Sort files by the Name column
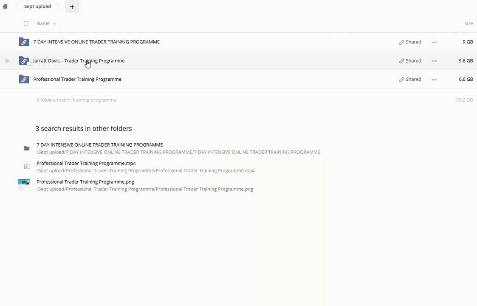 click(43, 23)
